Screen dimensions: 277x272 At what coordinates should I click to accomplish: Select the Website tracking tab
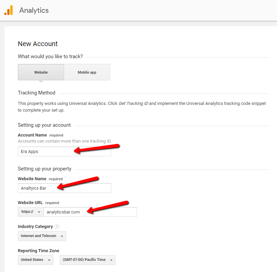(41, 72)
